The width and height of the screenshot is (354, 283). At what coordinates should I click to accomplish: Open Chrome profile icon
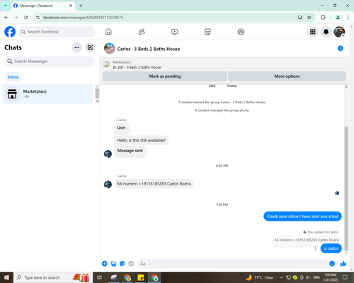338,18
